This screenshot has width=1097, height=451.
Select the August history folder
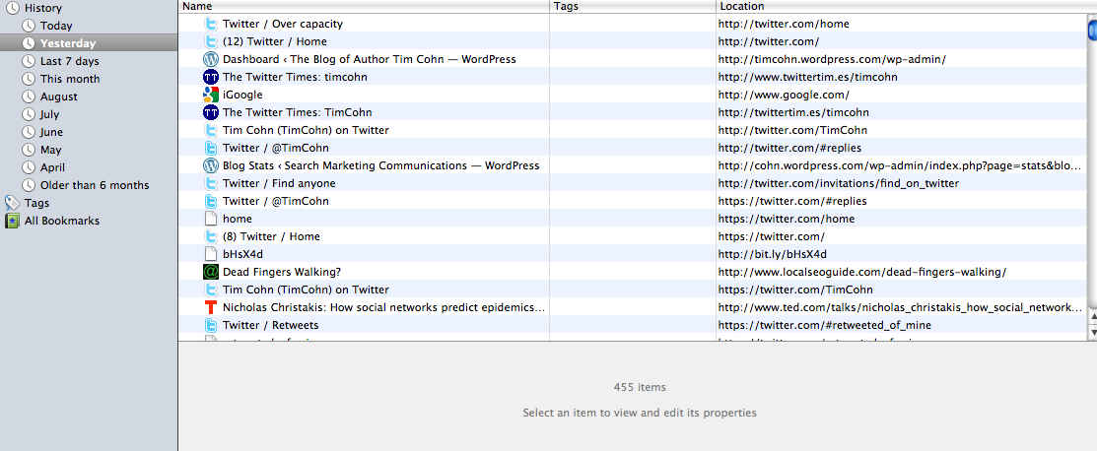[58, 97]
